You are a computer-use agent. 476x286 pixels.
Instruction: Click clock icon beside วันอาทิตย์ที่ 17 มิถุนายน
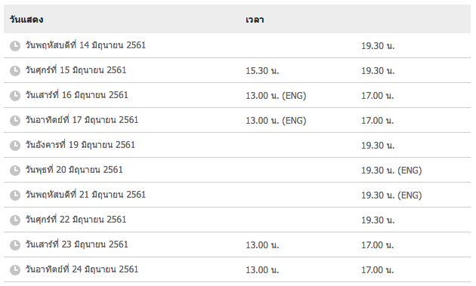[15, 121]
